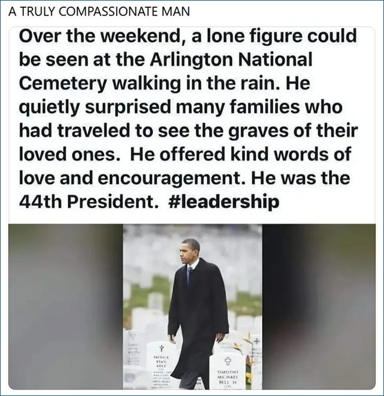Click the cross symbol on the Patrick headstone
This screenshot has width=384, height=396.
161,348
